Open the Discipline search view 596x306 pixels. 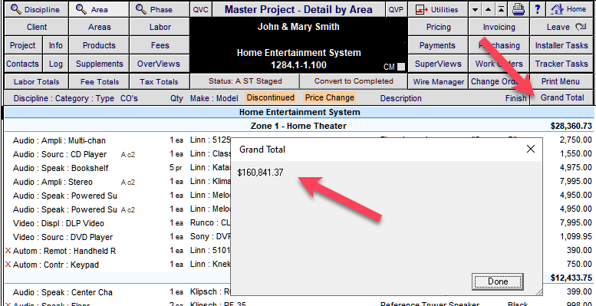click(37, 9)
